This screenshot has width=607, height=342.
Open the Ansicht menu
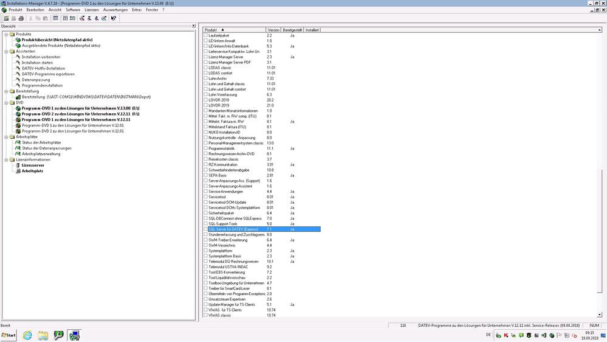55,10
